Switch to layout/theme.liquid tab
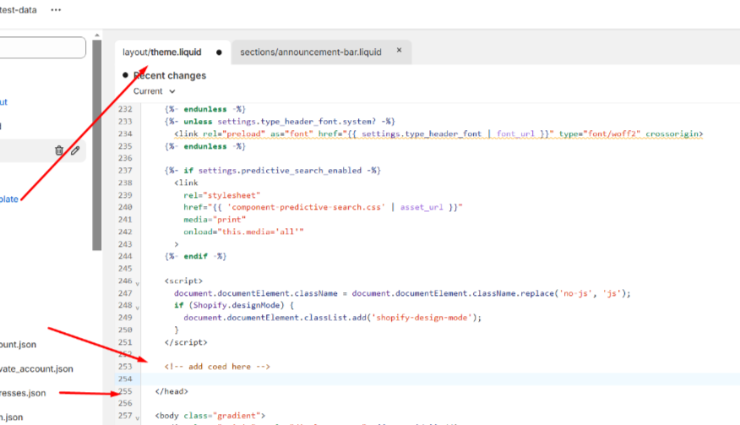Screen dimensions: 740x425 point(162,52)
